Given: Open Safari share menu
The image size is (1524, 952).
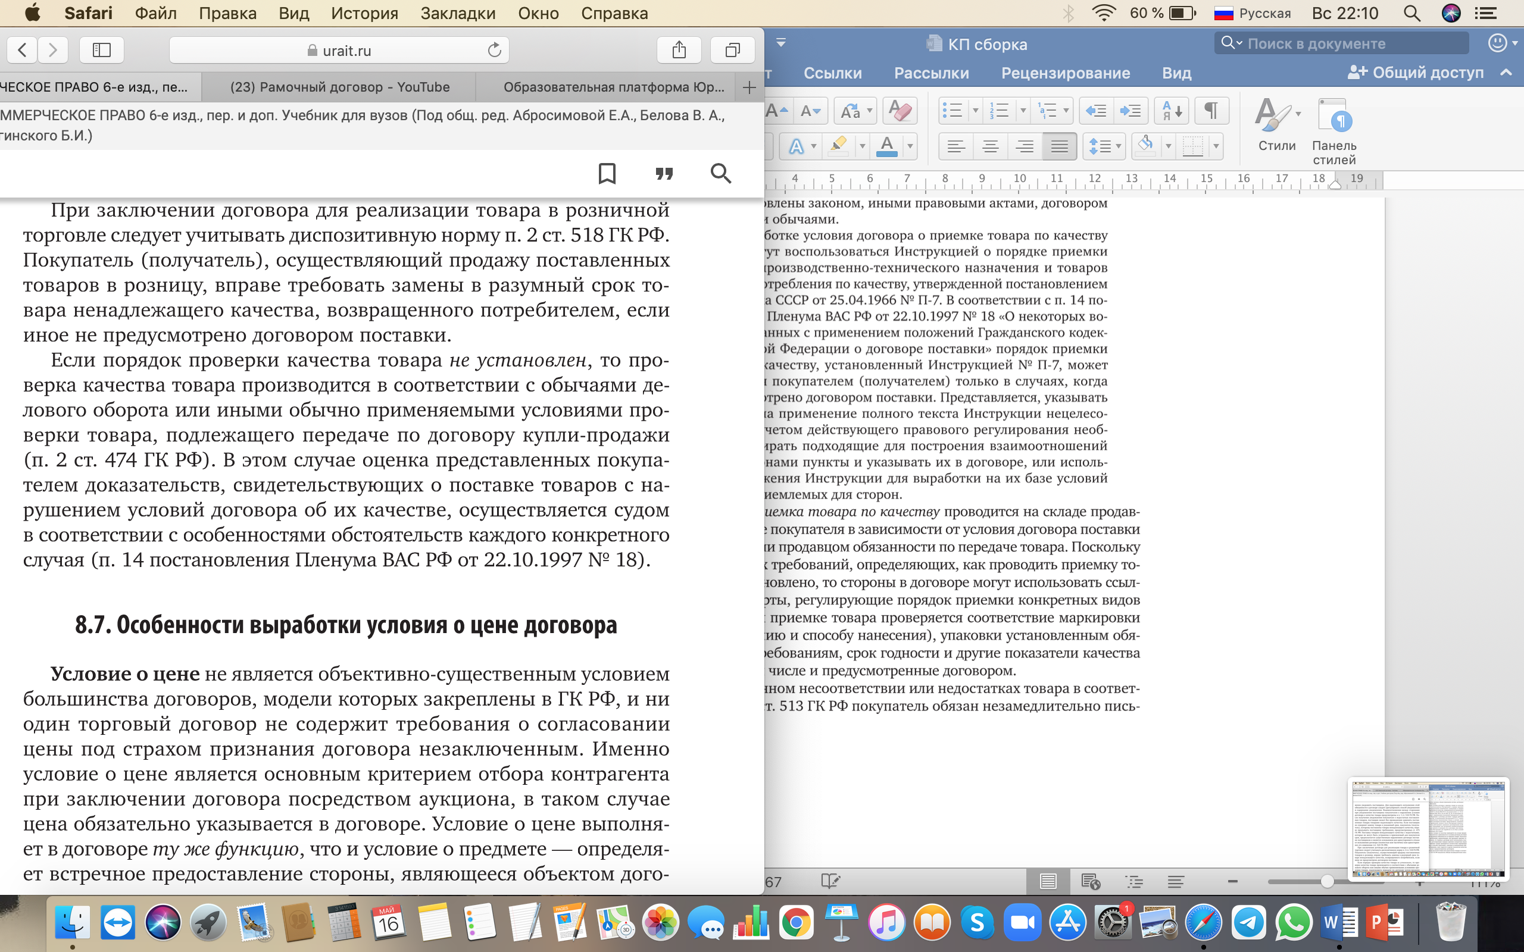Looking at the screenshot, I should (679, 50).
